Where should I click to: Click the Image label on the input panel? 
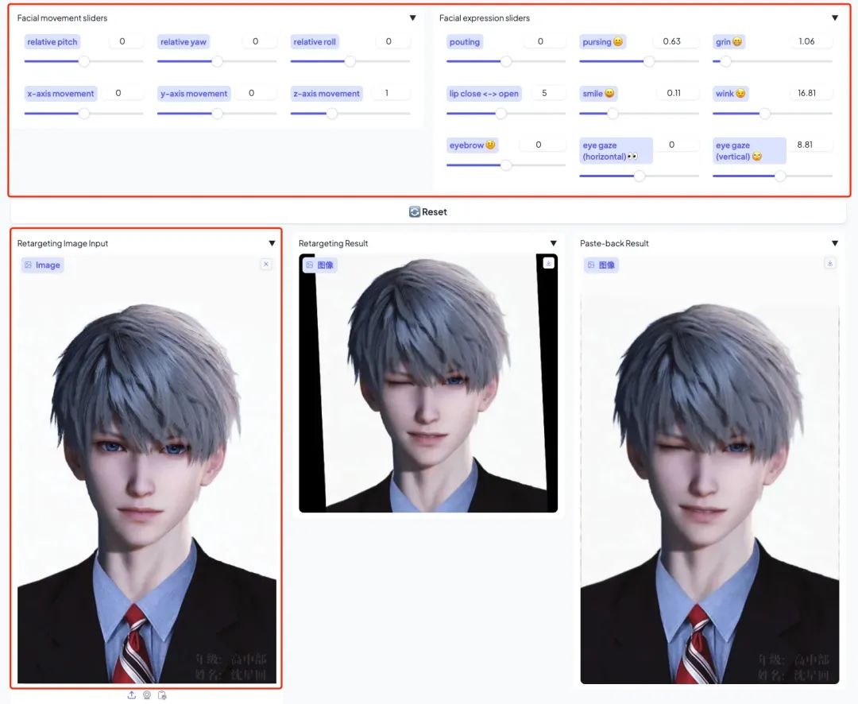pos(43,265)
